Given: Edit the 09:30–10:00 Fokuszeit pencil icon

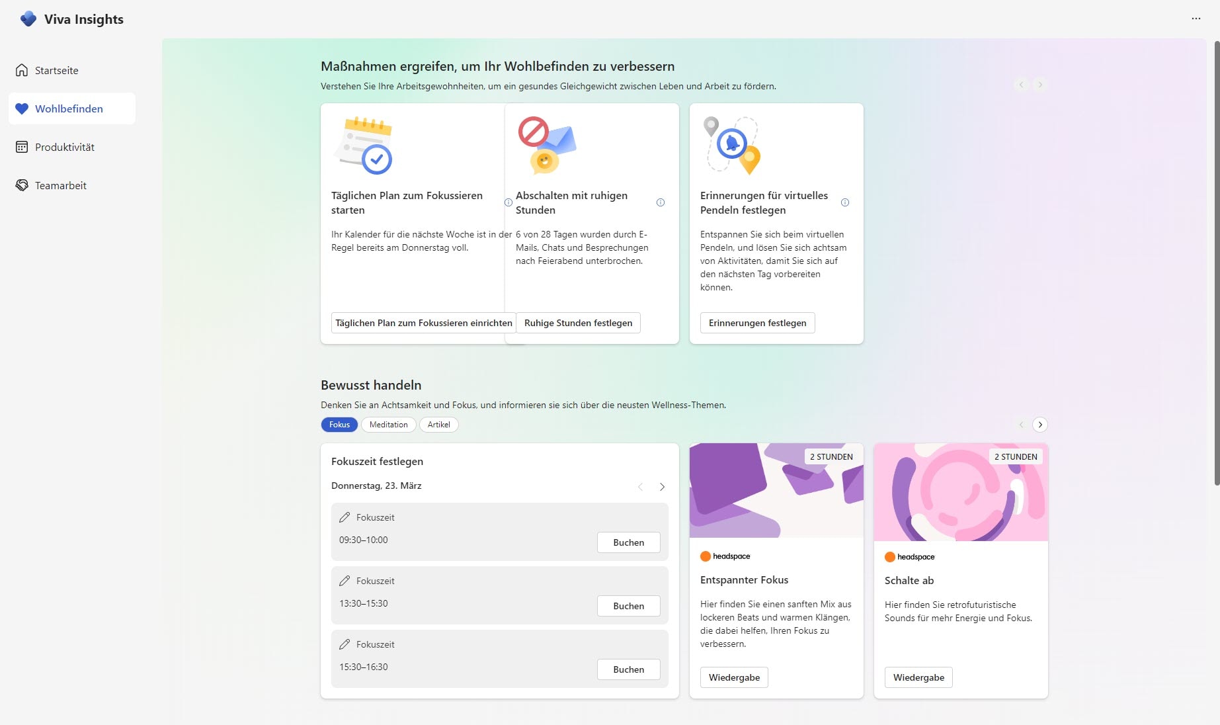Looking at the screenshot, I should 345,517.
